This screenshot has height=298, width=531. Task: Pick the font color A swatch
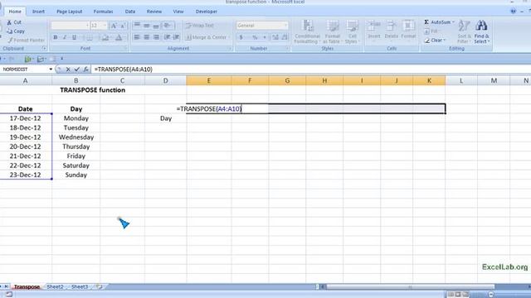click(119, 37)
